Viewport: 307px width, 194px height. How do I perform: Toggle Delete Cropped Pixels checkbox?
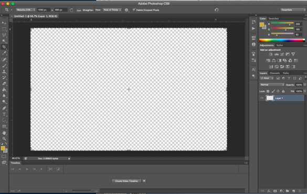click(134, 10)
